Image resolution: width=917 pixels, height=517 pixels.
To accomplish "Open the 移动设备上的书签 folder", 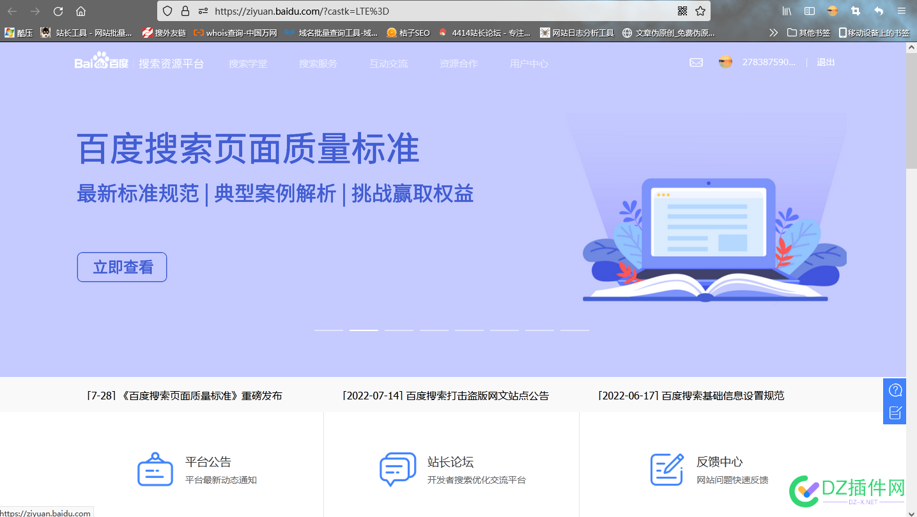I will pyautogui.click(x=874, y=33).
